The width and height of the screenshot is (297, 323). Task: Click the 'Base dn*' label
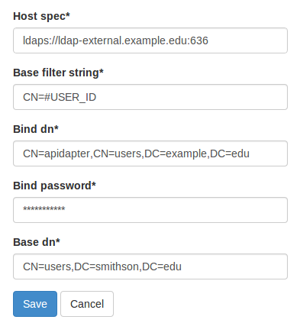37,242
